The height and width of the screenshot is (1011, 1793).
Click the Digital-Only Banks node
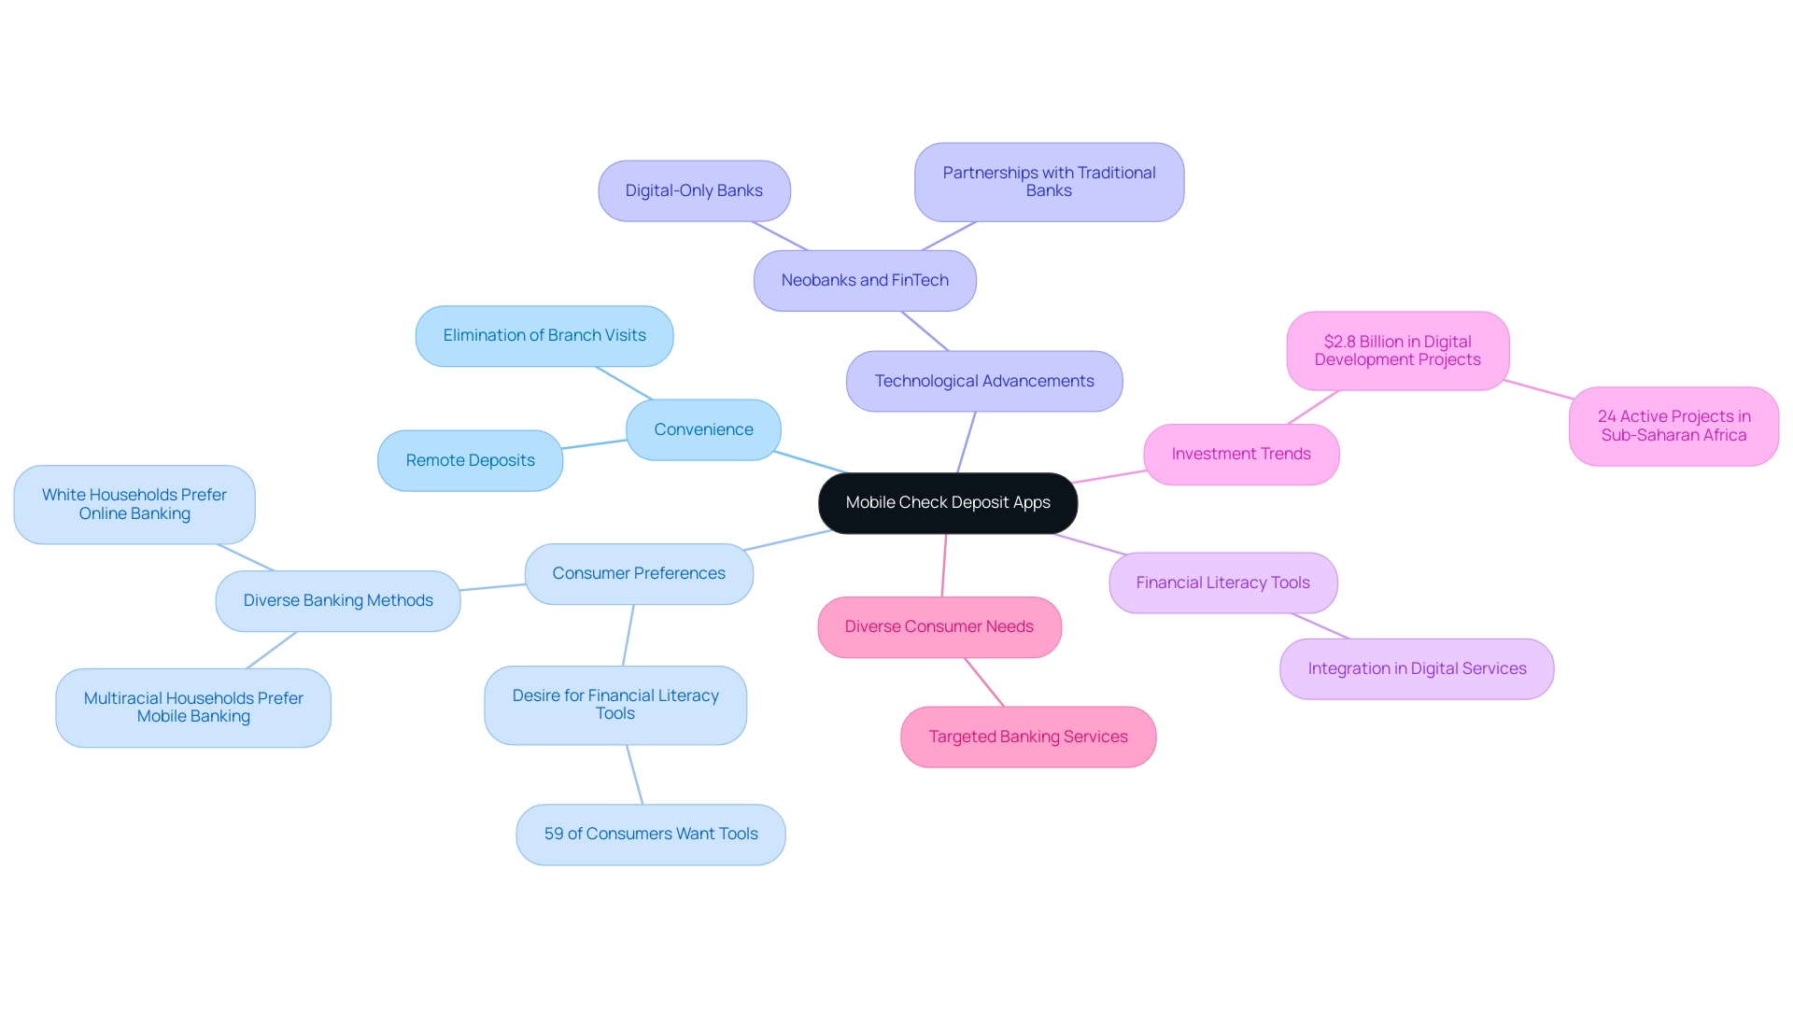pos(692,190)
